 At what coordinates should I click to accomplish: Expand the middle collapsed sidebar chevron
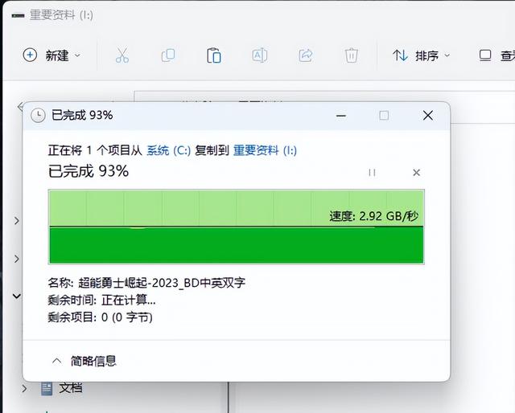point(16,259)
